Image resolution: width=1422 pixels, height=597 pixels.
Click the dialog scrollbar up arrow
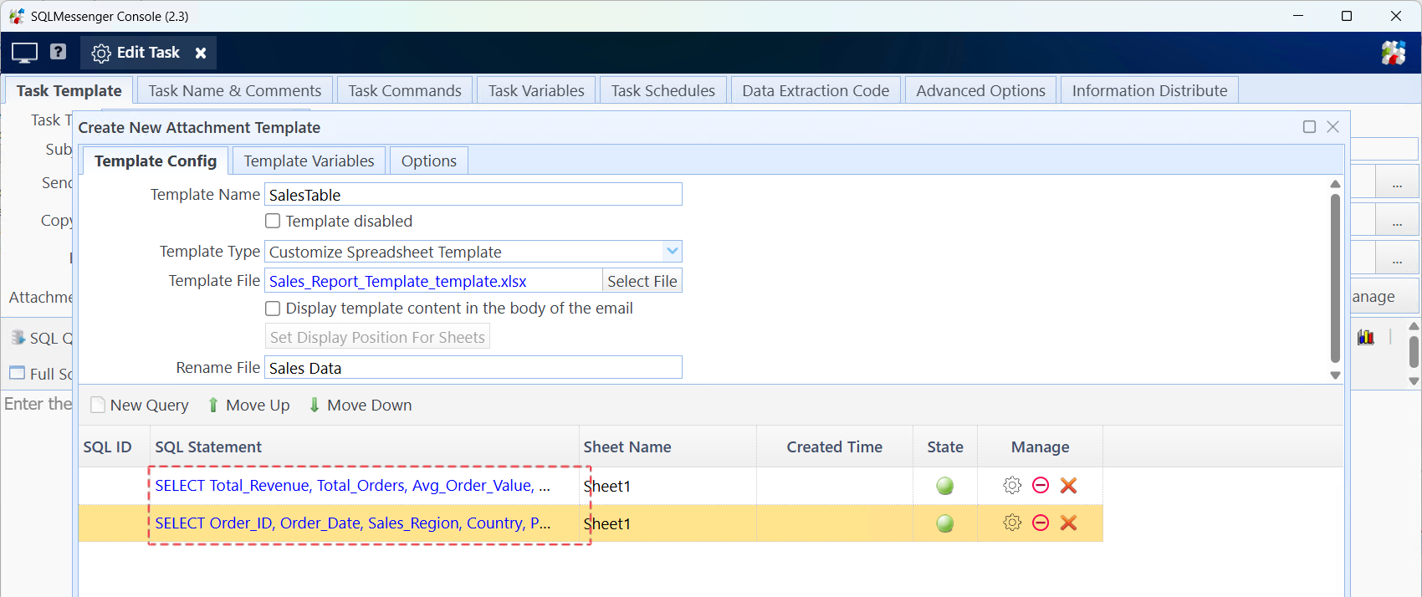pyautogui.click(x=1335, y=184)
